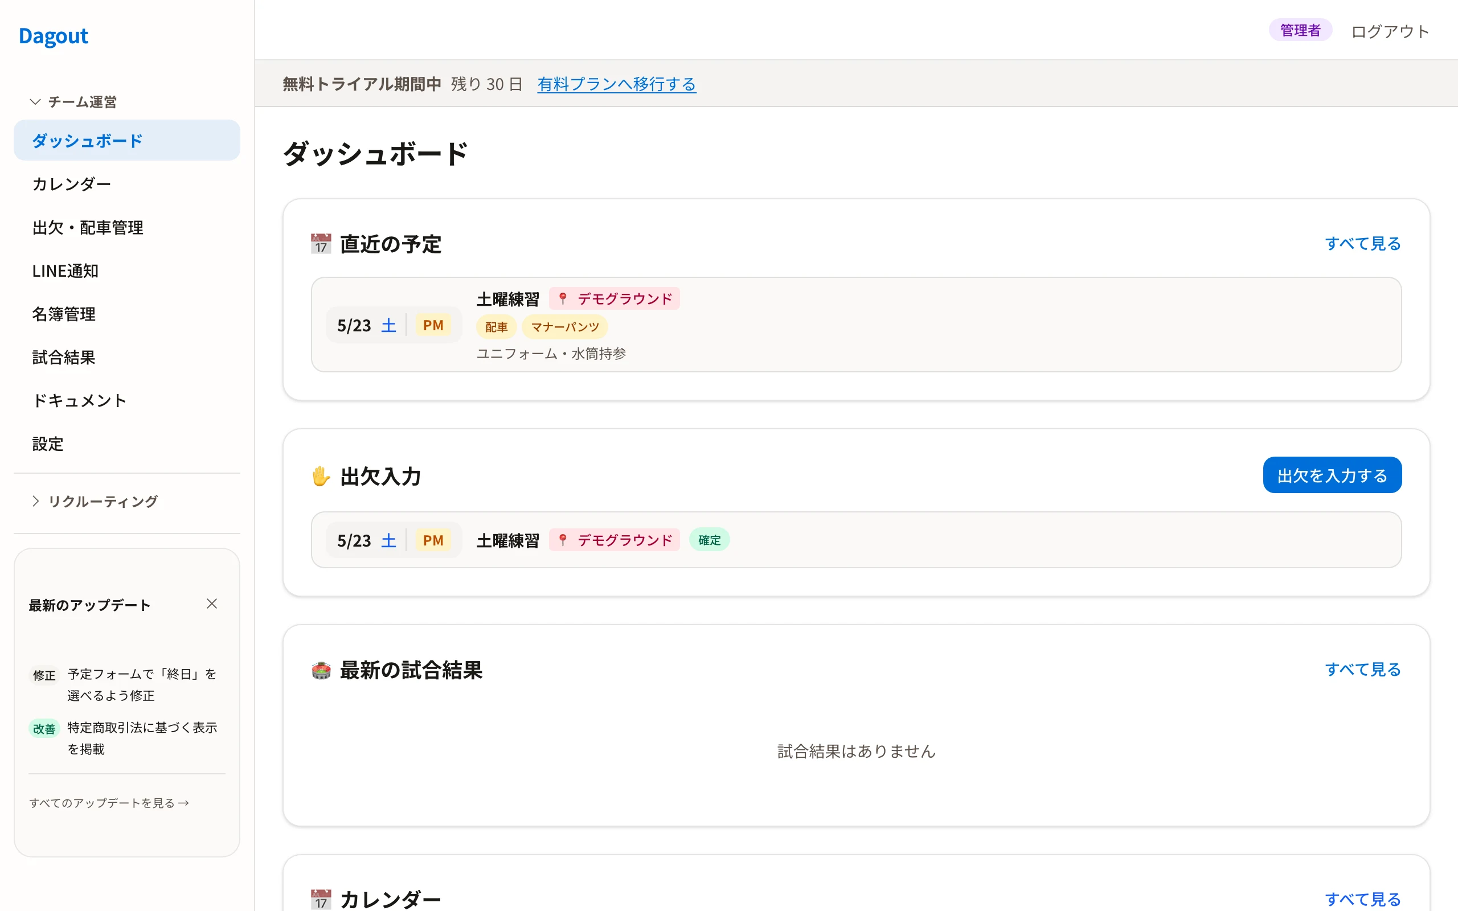The width and height of the screenshot is (1458, 911).
Task: Open ドキュメント in the sidebar
Action: (x=126, y=401)
